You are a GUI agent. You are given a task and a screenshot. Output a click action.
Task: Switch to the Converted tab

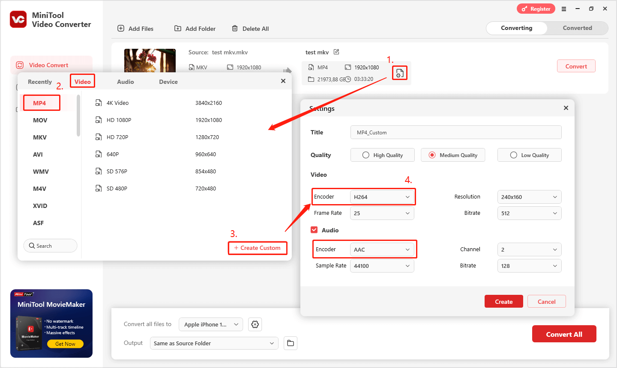(x=578, y=28)
